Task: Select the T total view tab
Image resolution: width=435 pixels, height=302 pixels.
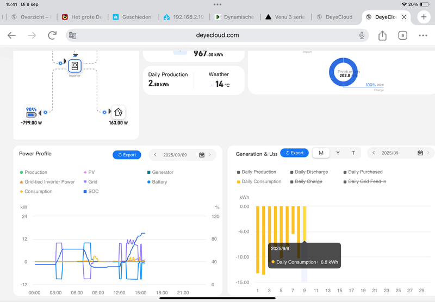Action: 353,153
